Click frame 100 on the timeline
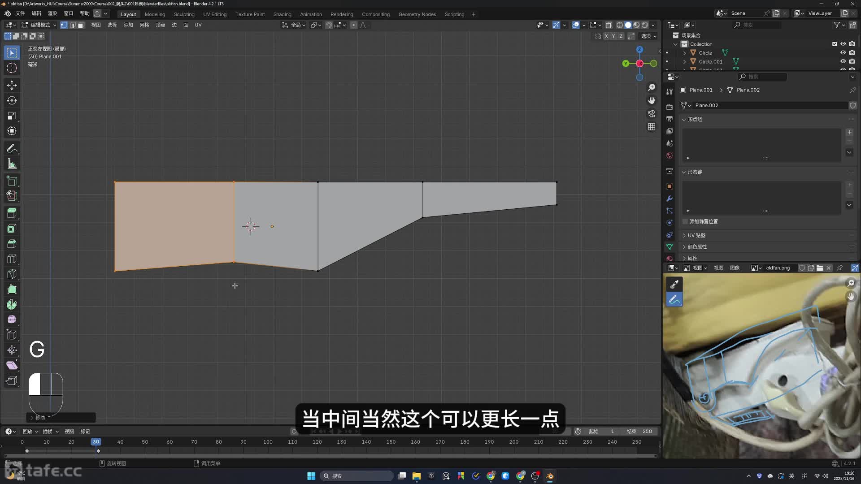 click(268, 442)
